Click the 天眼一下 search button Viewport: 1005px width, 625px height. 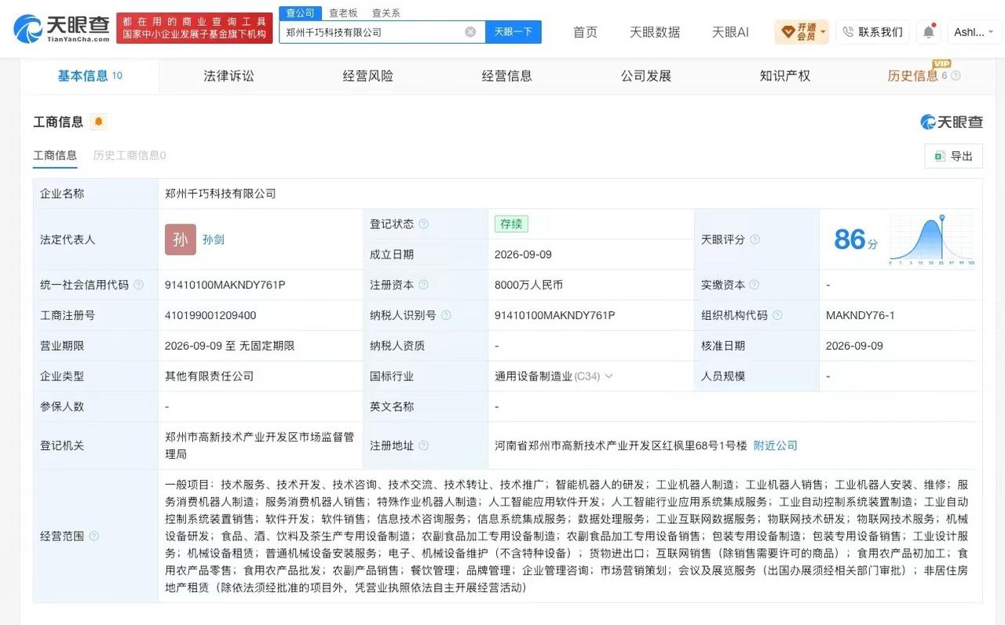point(513,32)
